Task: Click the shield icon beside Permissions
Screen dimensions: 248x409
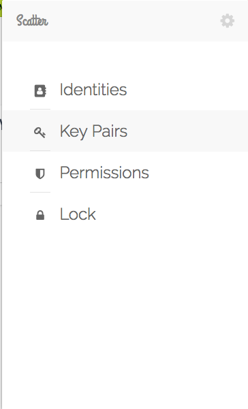Action: (40, 174)
